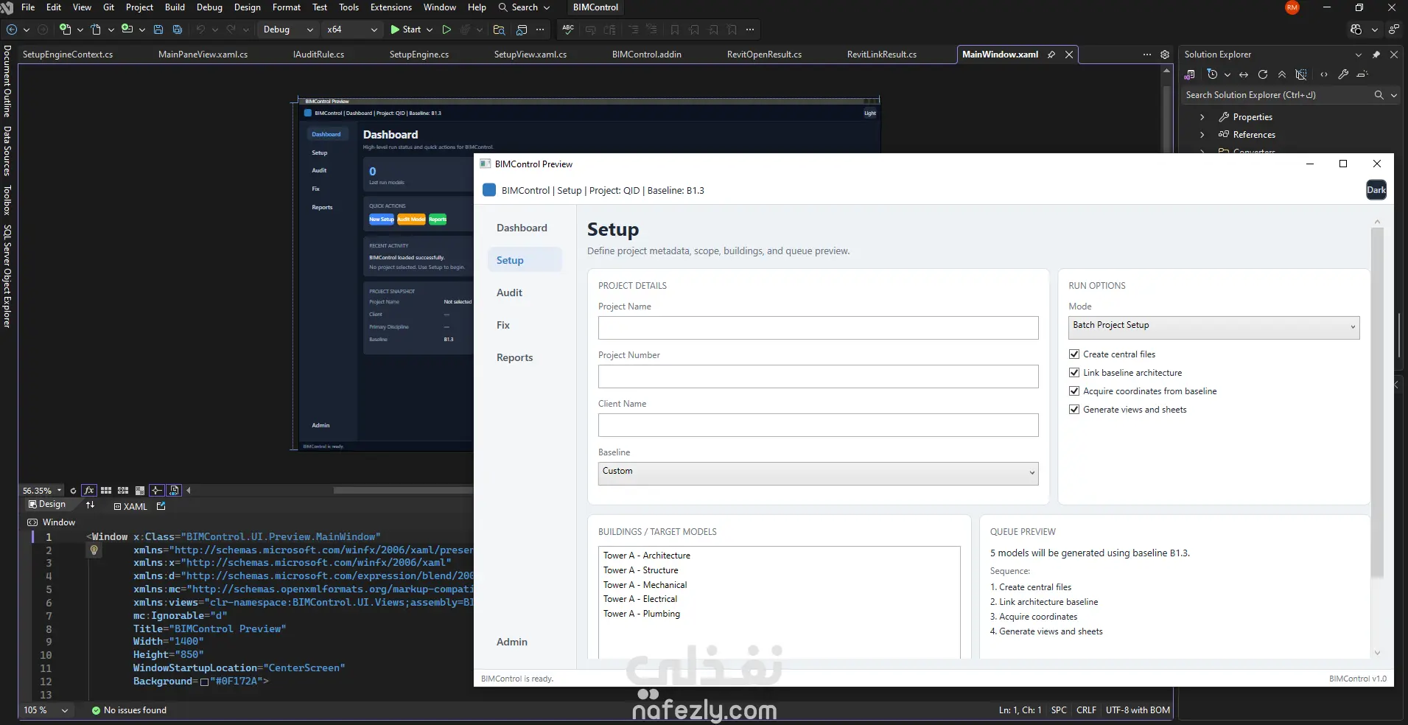Click the Pending Changes Filter clock icon

[x=1212, y=74]
